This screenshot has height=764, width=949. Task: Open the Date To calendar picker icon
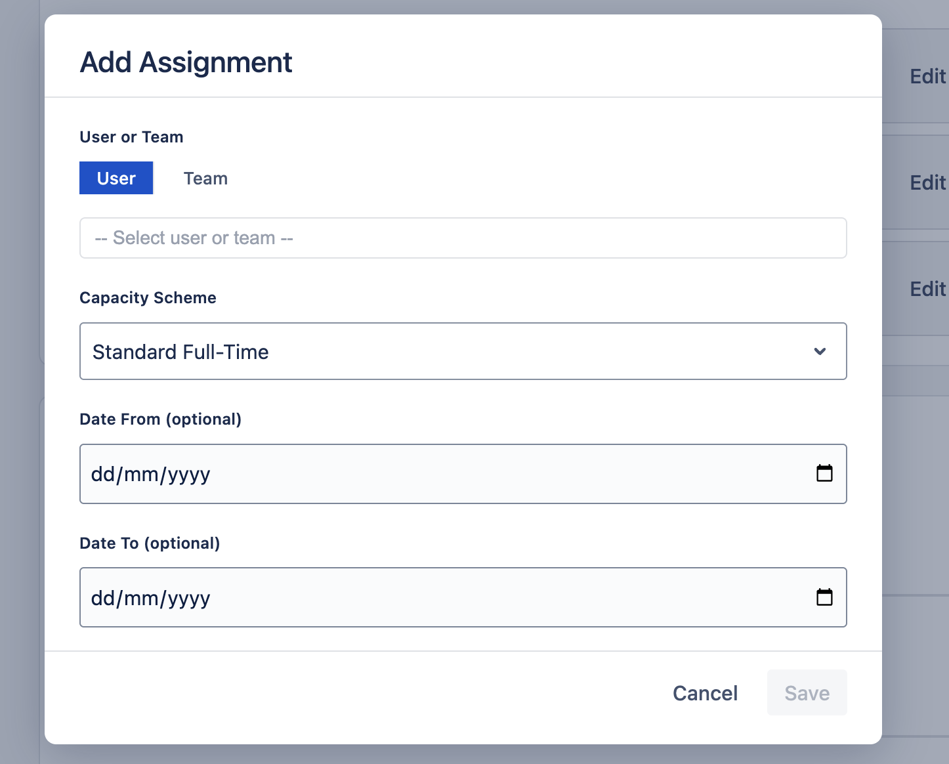pos(825,597)
